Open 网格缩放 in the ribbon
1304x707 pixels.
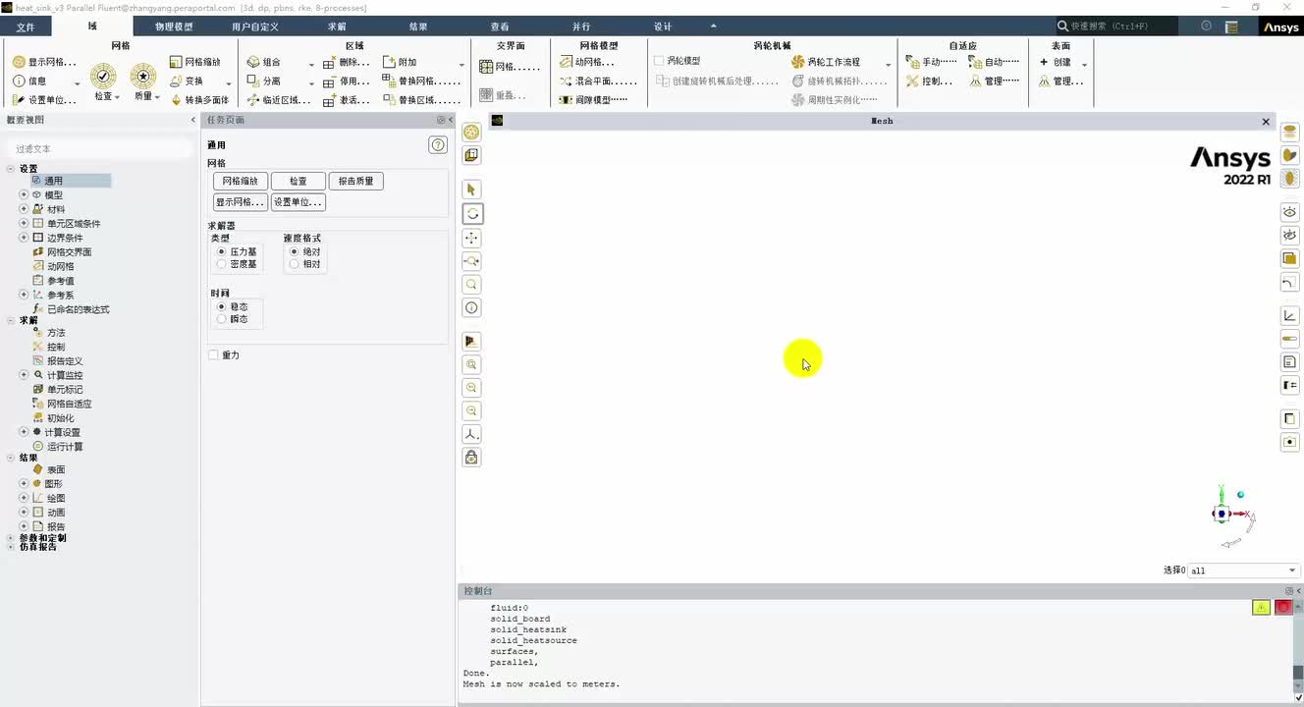click(194, 62)
